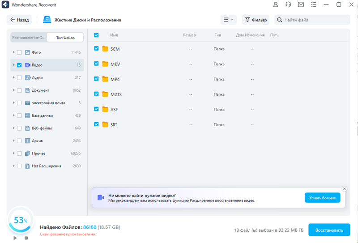Toggle the select-all checkbox in header
This screenshot has height=243, width=358.
click(96, 35)
